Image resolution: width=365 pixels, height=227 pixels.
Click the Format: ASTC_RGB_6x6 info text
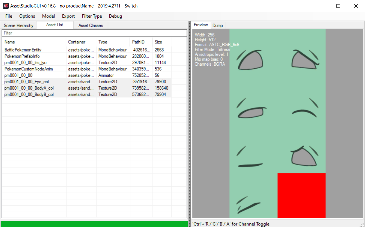[x=217, y=45]
